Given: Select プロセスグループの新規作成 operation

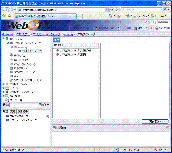Looking at the screenshot, I should 76,50.
